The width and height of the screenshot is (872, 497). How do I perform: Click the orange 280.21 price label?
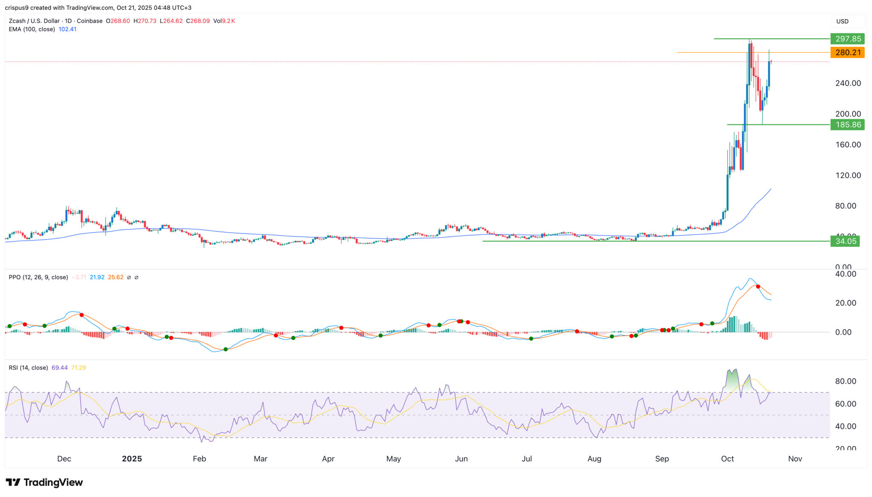pos(847,52)
